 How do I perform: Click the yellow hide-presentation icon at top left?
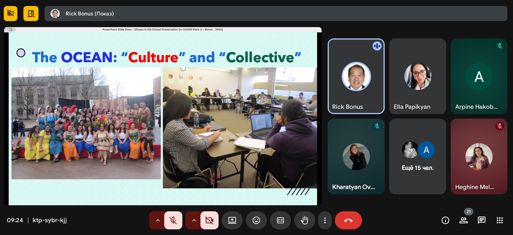(11, 14)
